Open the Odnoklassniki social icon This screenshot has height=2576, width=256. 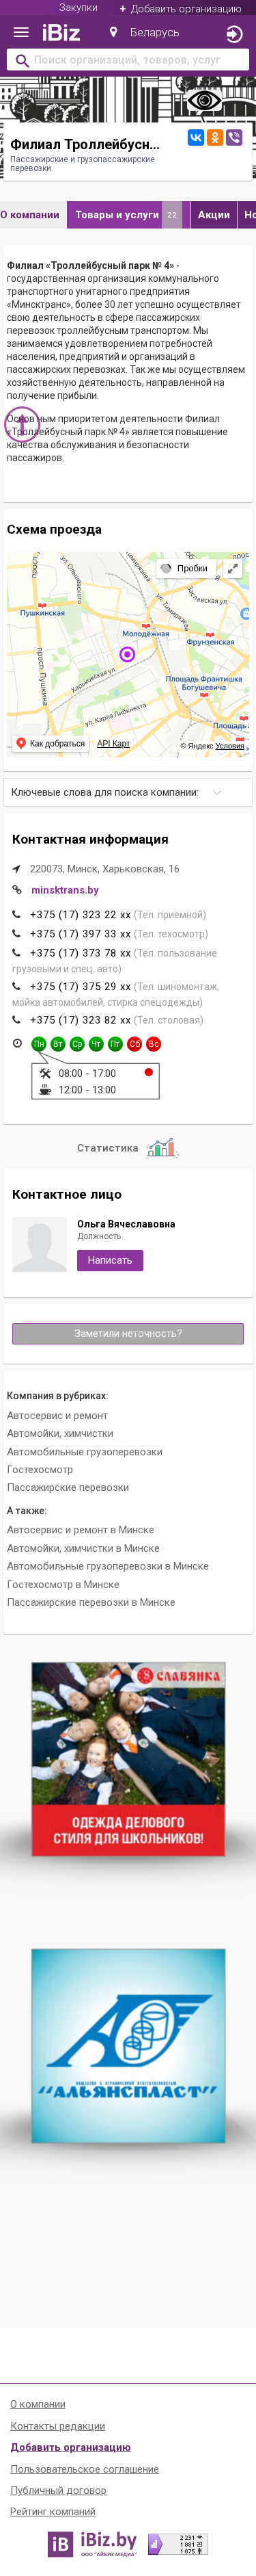point(214,137)
